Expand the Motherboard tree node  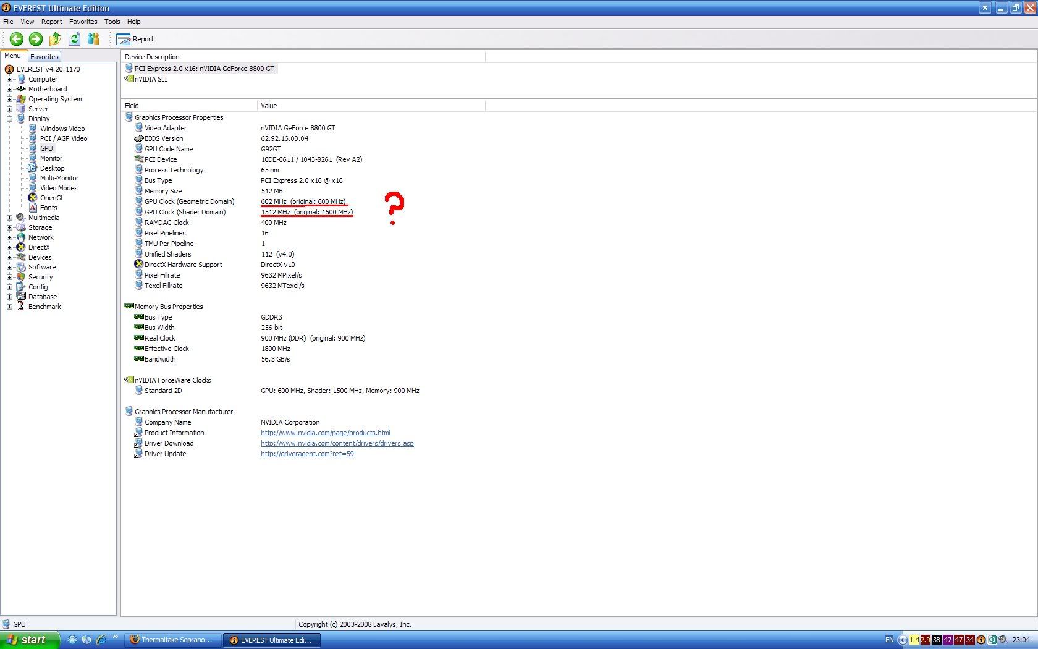pos(9,89)
